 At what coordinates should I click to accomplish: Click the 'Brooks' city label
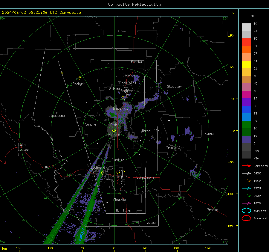tap(213, 210)
